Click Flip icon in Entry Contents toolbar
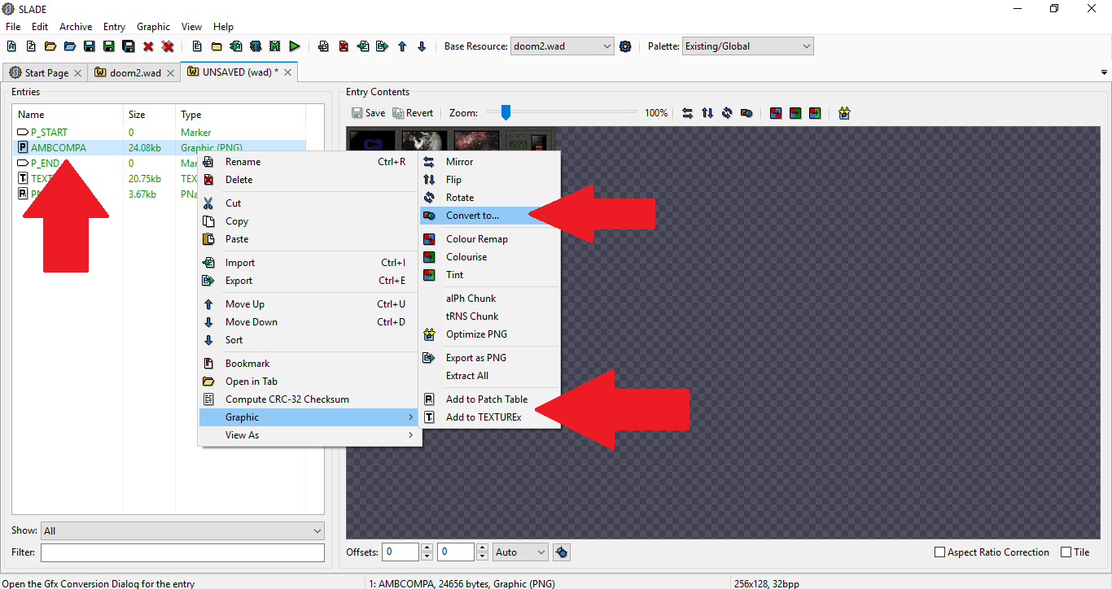This screenshot has height=589, width=1112. point(707,113)
